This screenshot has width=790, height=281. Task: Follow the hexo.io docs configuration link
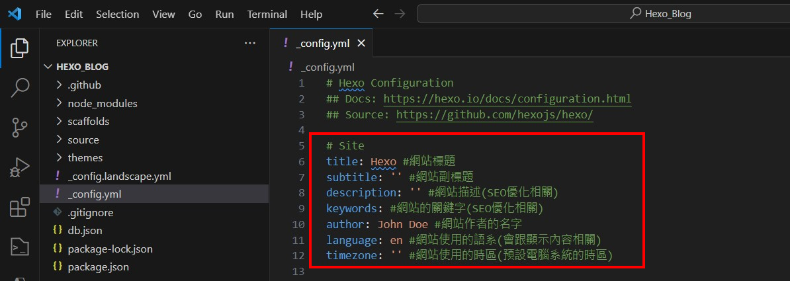pyautogui.click(x=507, y=99)
